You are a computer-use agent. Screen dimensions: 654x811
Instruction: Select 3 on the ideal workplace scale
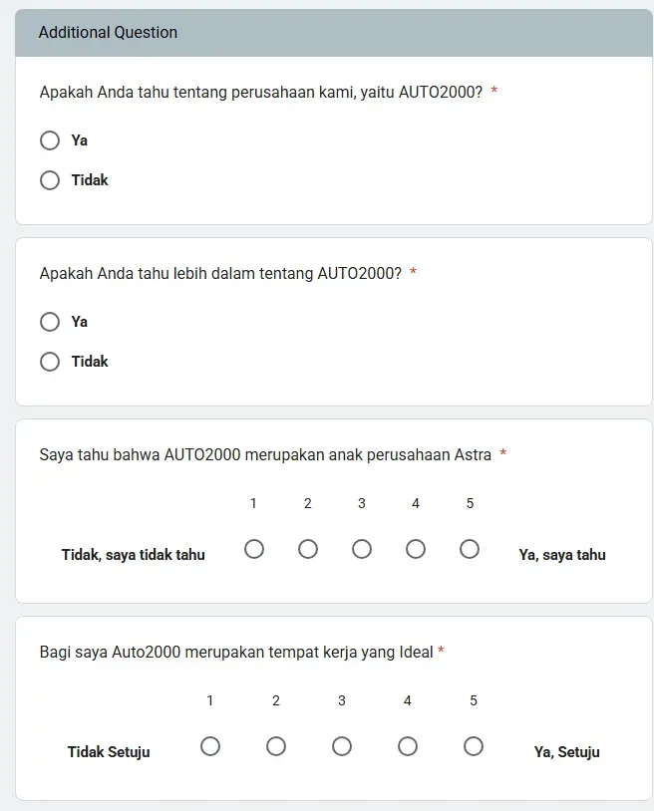pyautogui.click(x=342, y=746)
